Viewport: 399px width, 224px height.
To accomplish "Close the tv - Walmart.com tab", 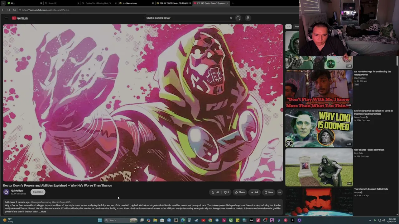I will [153, 3].
